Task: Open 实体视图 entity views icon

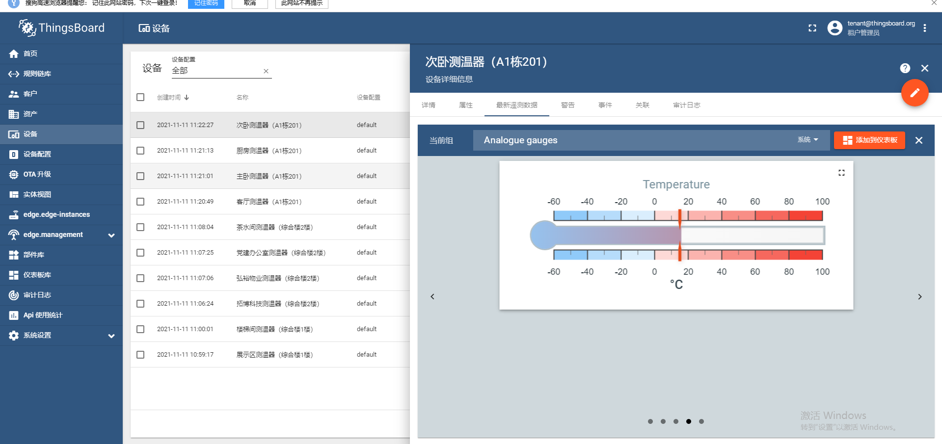Action: 14,195
